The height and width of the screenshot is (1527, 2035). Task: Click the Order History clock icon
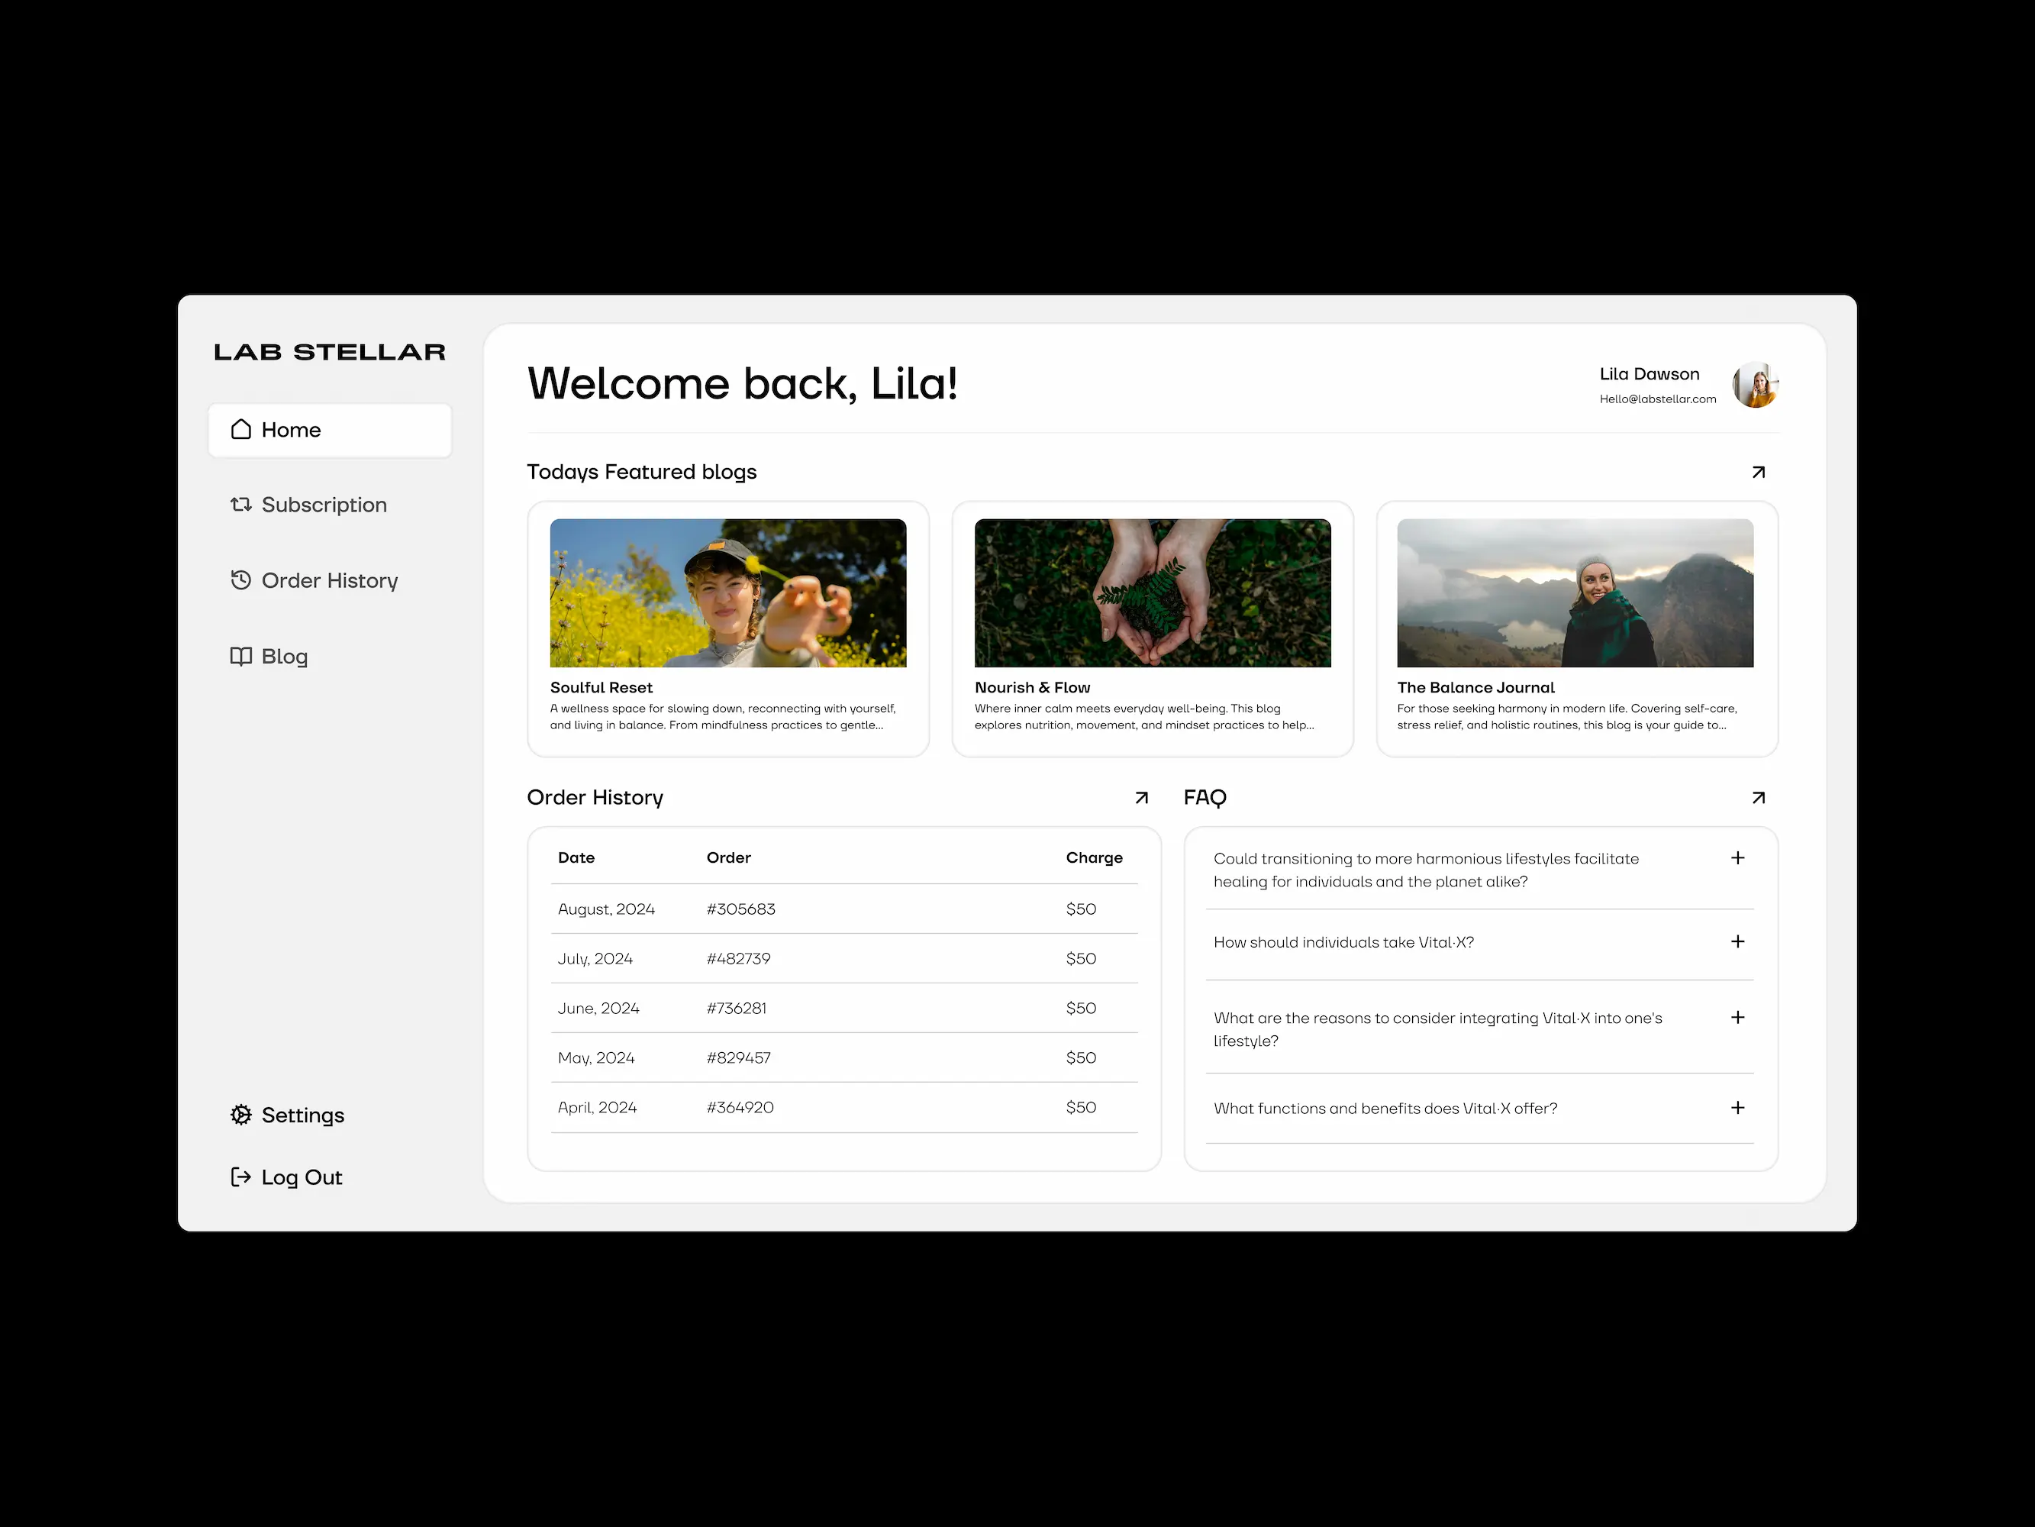(x=241, y=579)
